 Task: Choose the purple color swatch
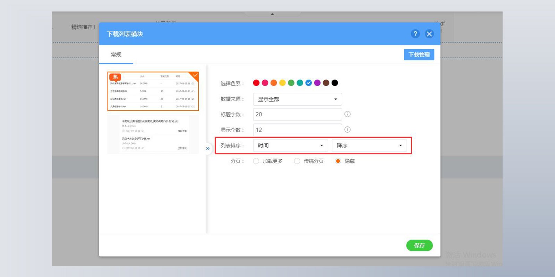(x=317, y=83)
